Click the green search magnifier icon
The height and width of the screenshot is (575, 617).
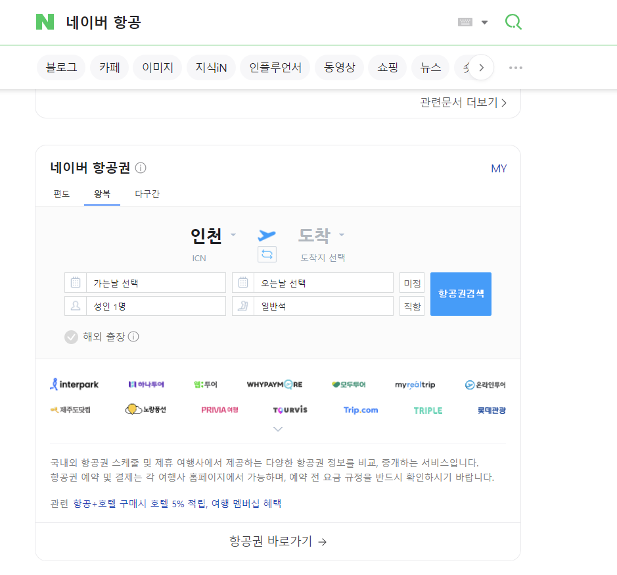[514, 22]
